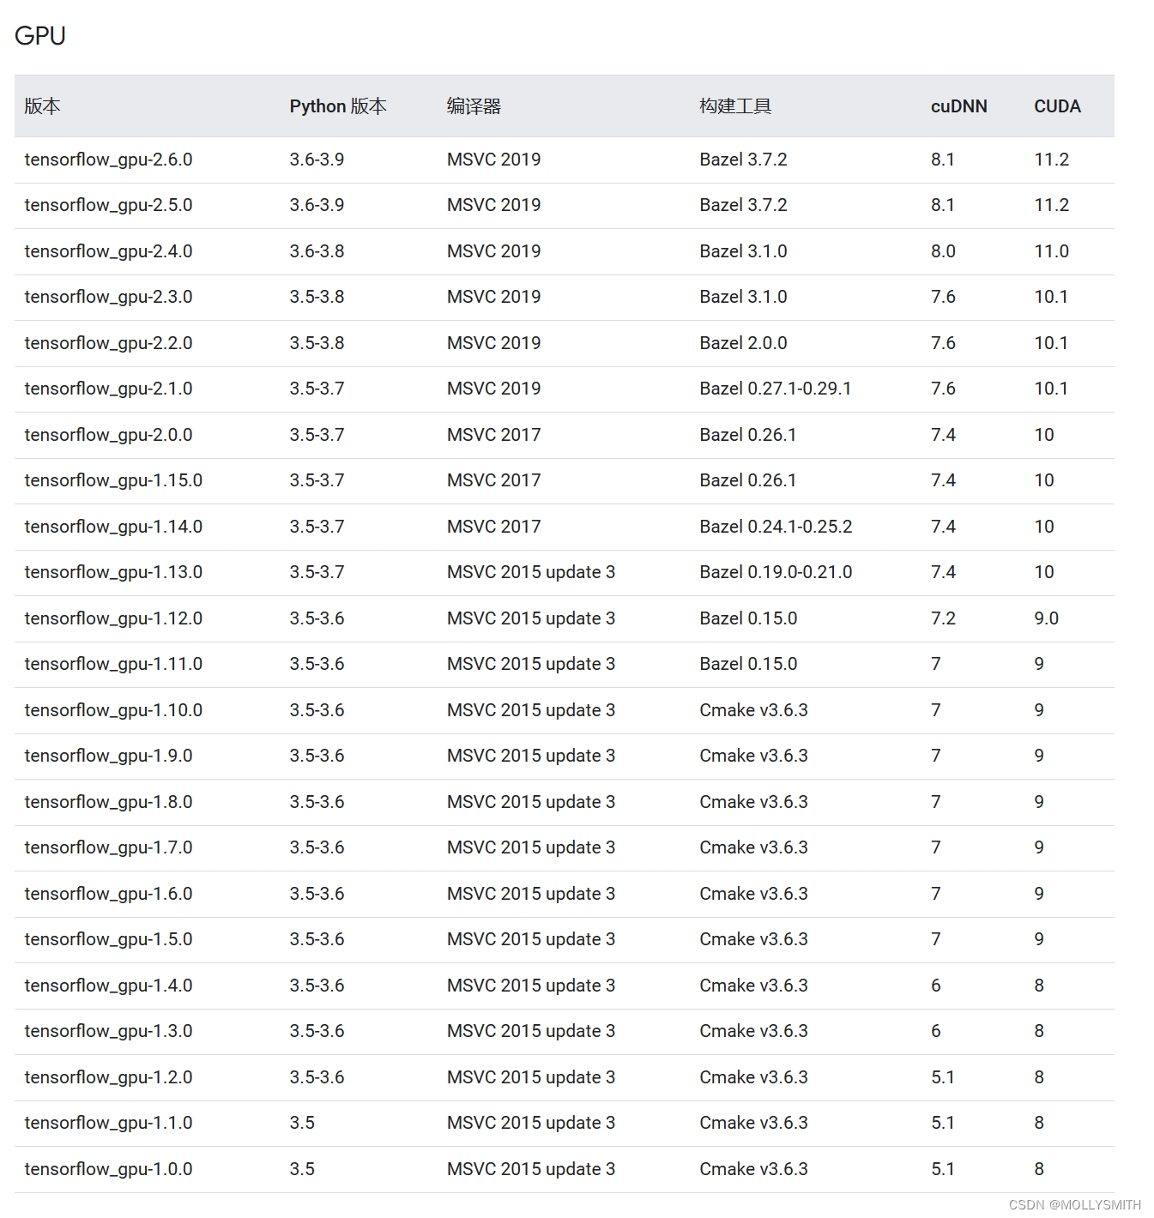The height and width of the screenshot is (1218, 1154).
Task: Click Cmake v3.6.3 in the tensorflow_gpu-1.0.0 row
Action: [x=753, y=1169]
